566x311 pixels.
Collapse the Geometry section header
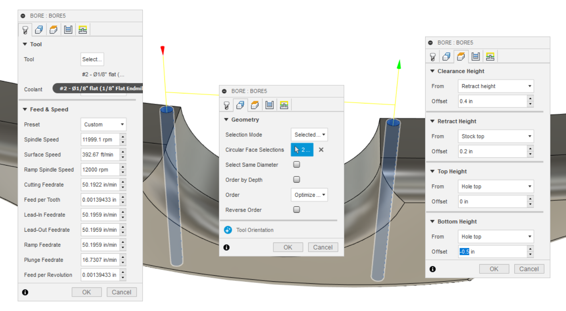coord(241,119)
